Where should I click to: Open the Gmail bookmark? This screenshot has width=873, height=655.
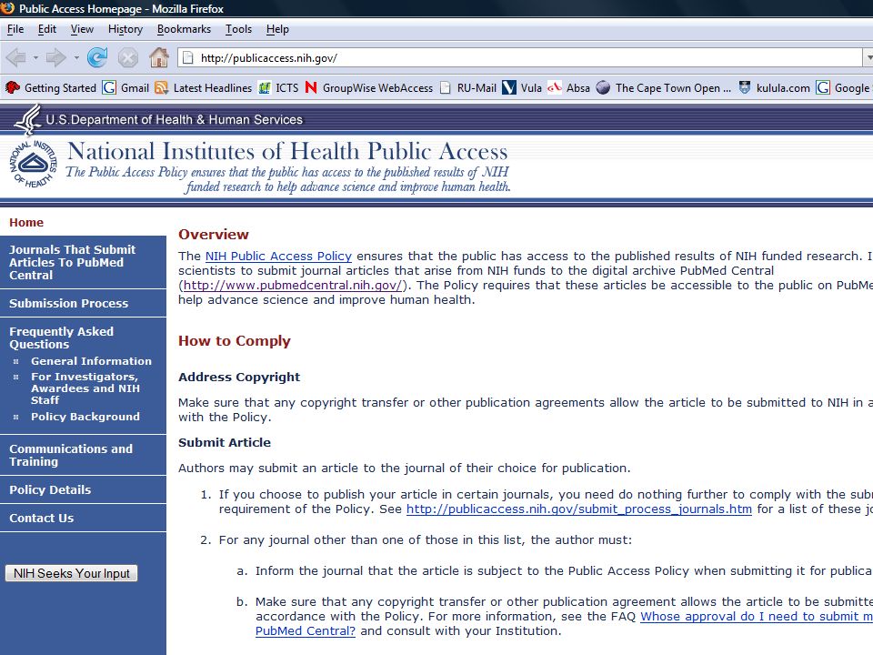[125, 88]
